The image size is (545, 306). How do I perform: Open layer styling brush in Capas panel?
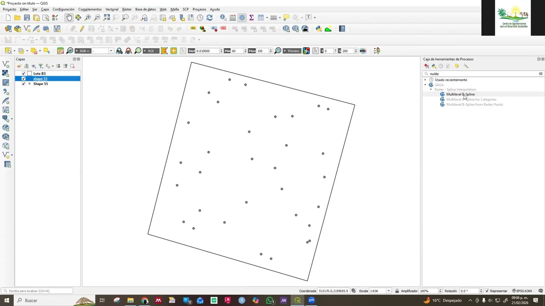pos(19,66)
